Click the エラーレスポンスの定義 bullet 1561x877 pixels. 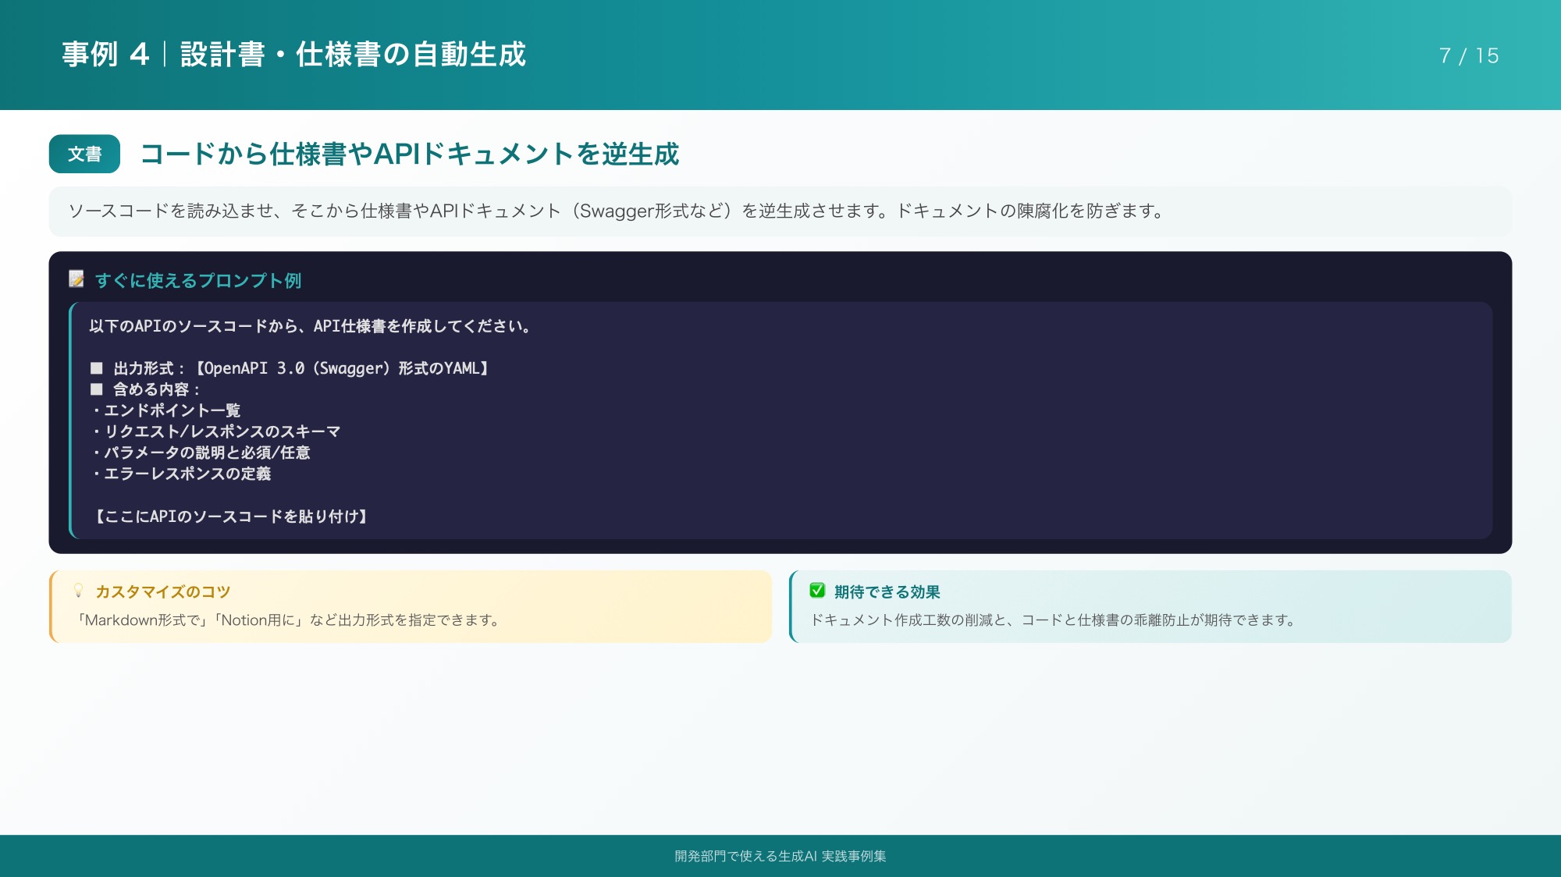[x=180, y=474]
